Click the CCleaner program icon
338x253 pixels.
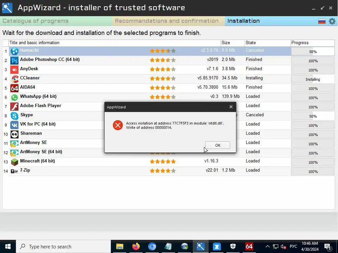pos(15,79)
